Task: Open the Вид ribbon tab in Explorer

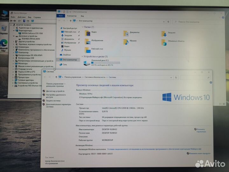Action: tap(82, 16)
